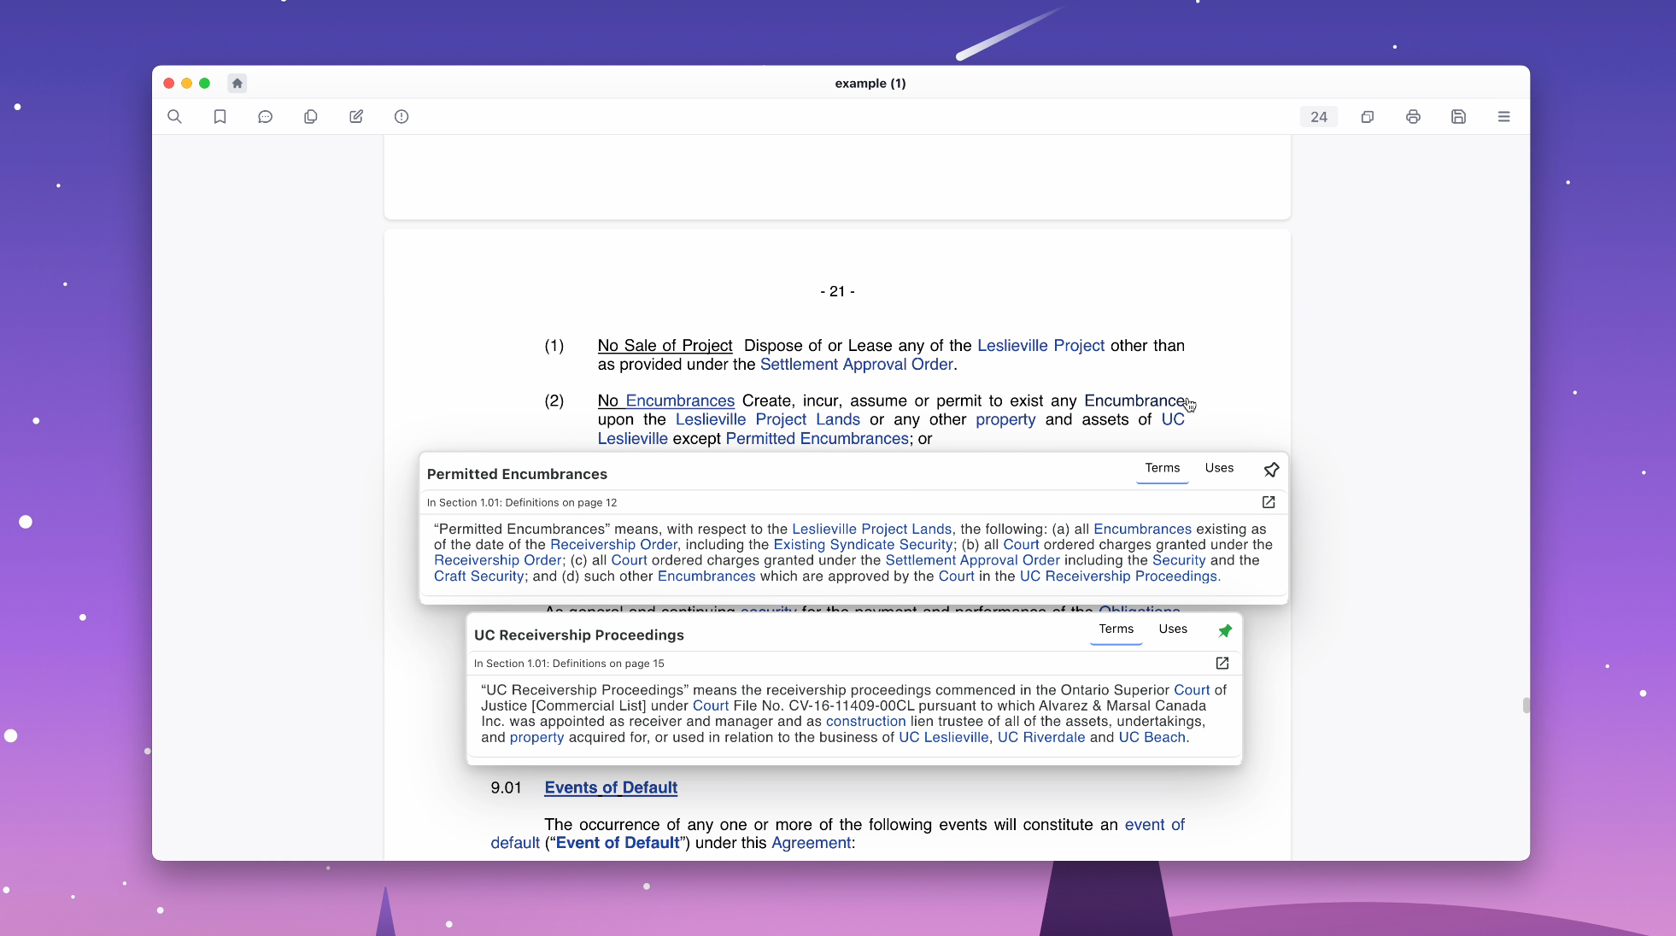Switch to Uses tab in Permitted Encumbrances
1676x936 pixels.
pyautogui.click(x=1219, y=468)
